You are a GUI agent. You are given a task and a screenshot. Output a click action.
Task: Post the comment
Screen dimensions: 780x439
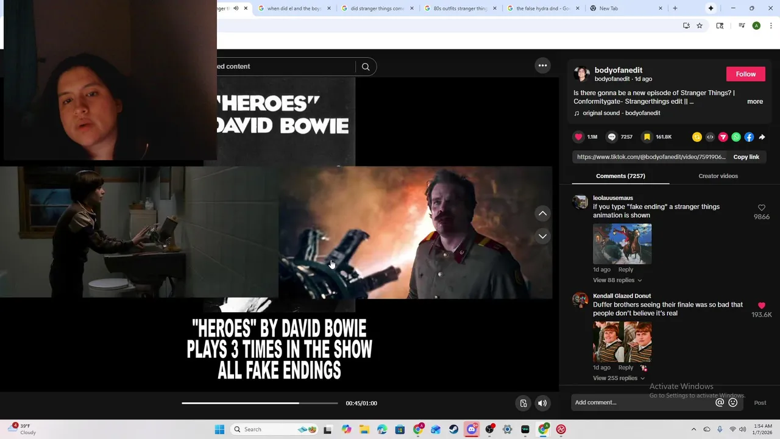click(x=760, y=402)
